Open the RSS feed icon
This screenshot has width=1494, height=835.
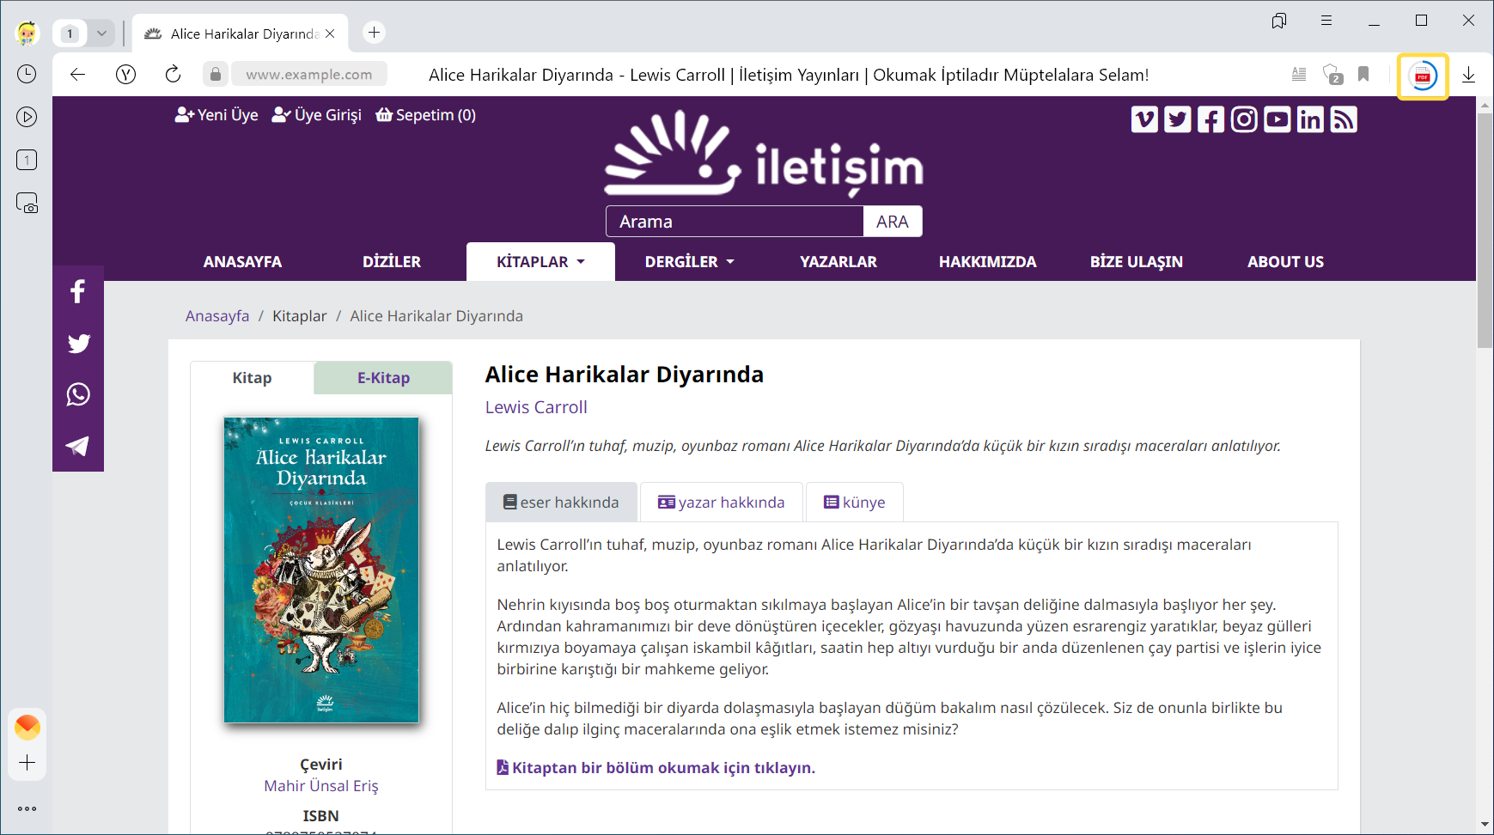(x=1344, y=119)
